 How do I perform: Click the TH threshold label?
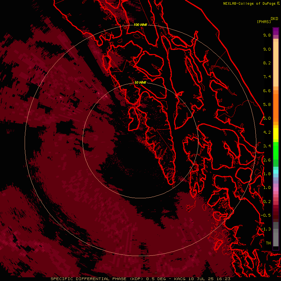click(x=268, y=243)
